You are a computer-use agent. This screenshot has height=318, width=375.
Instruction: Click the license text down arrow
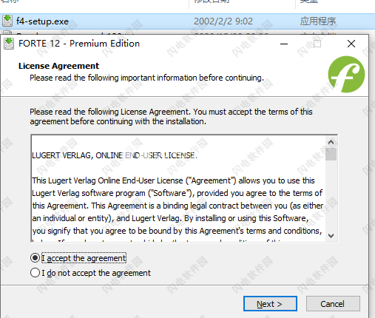pyautogui.click(x=331, y=236)
